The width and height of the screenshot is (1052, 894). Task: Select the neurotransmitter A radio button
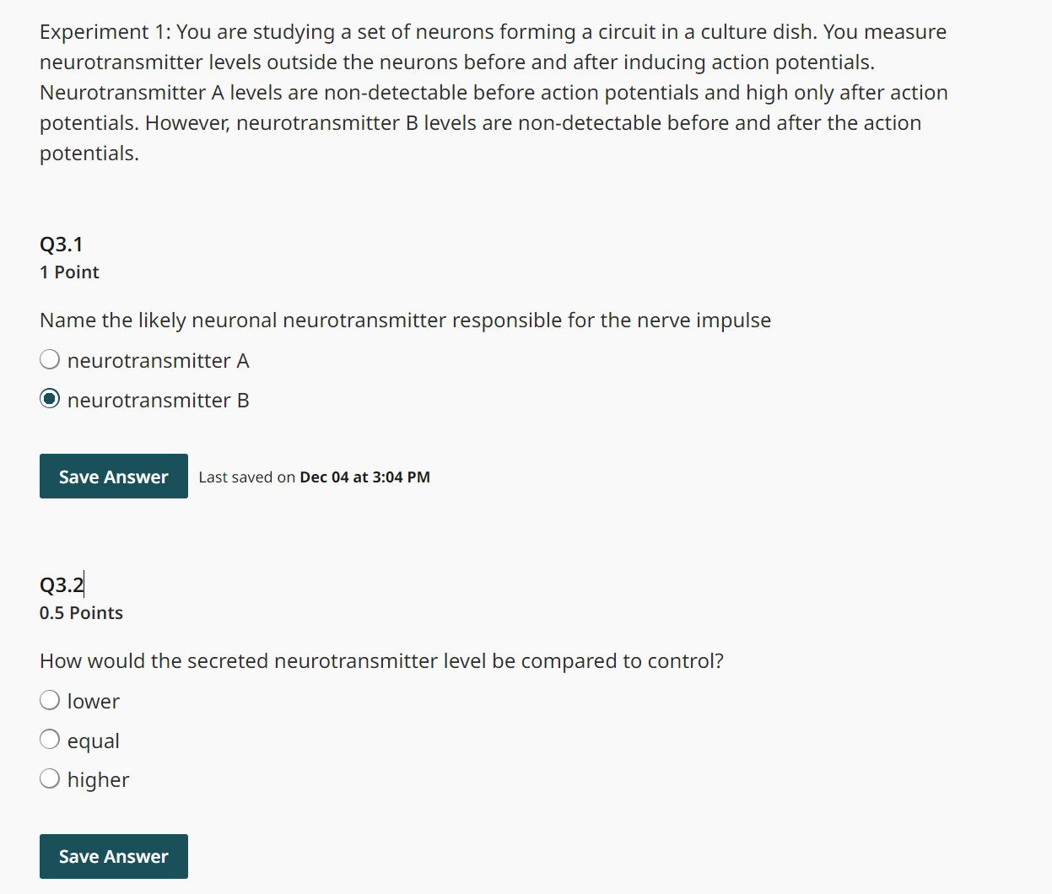(x=49, y=358)
